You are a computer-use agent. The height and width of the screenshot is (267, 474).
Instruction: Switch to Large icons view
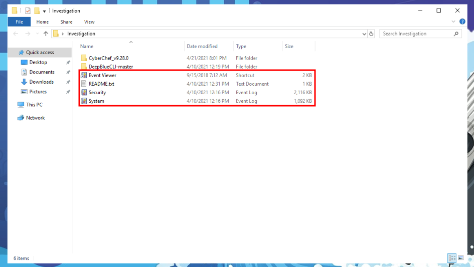pos(460,258)
